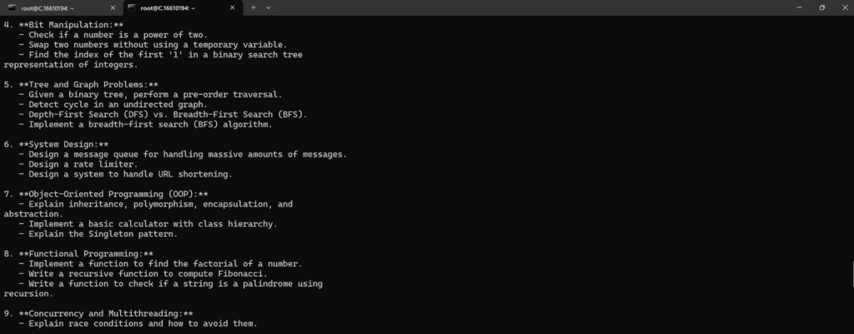Minimize the terminal window
The height and width of the screenshot is (334, 854).
pos(800,7)
